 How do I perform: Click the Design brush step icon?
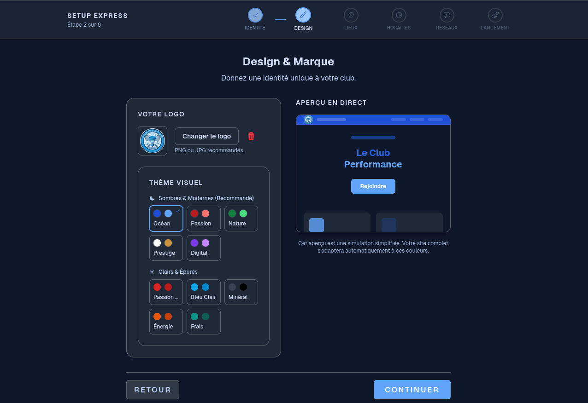point(303,15)
